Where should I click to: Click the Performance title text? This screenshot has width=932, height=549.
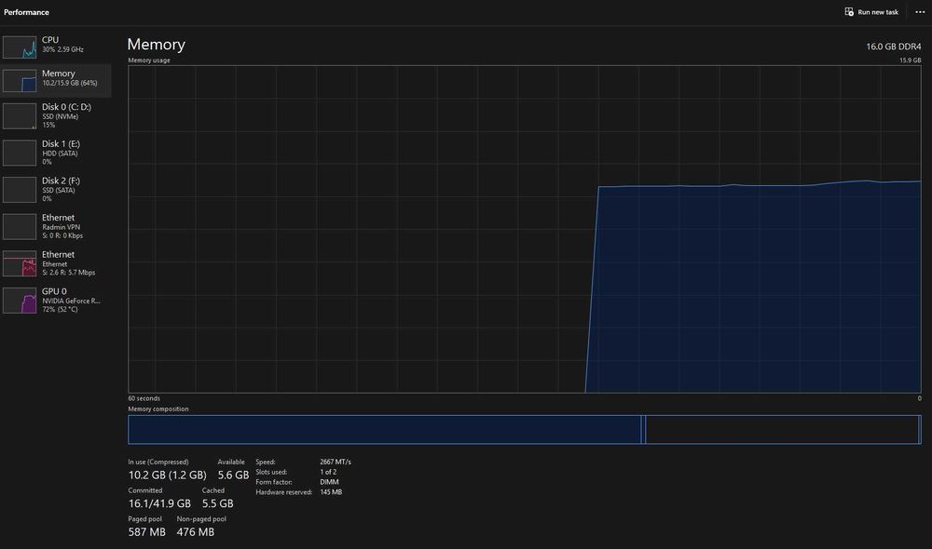point(26,12)
